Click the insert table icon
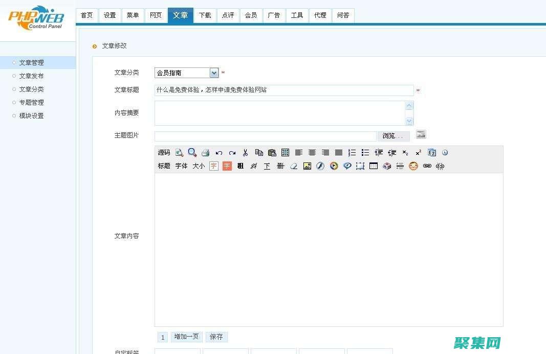Image resolution: width=546 pixels, height=354 pixels. (x=373, y=166)
